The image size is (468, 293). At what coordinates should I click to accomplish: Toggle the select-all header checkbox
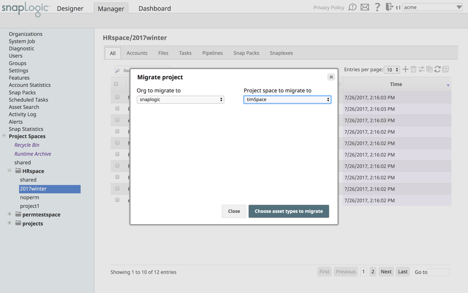(x=116, y=84)
